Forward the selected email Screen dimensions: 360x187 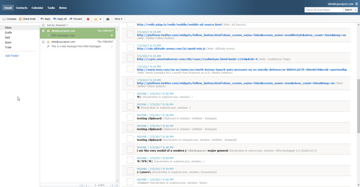pos(76,19)
